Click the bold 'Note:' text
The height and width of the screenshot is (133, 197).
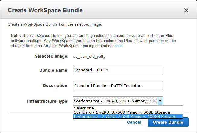16,36
